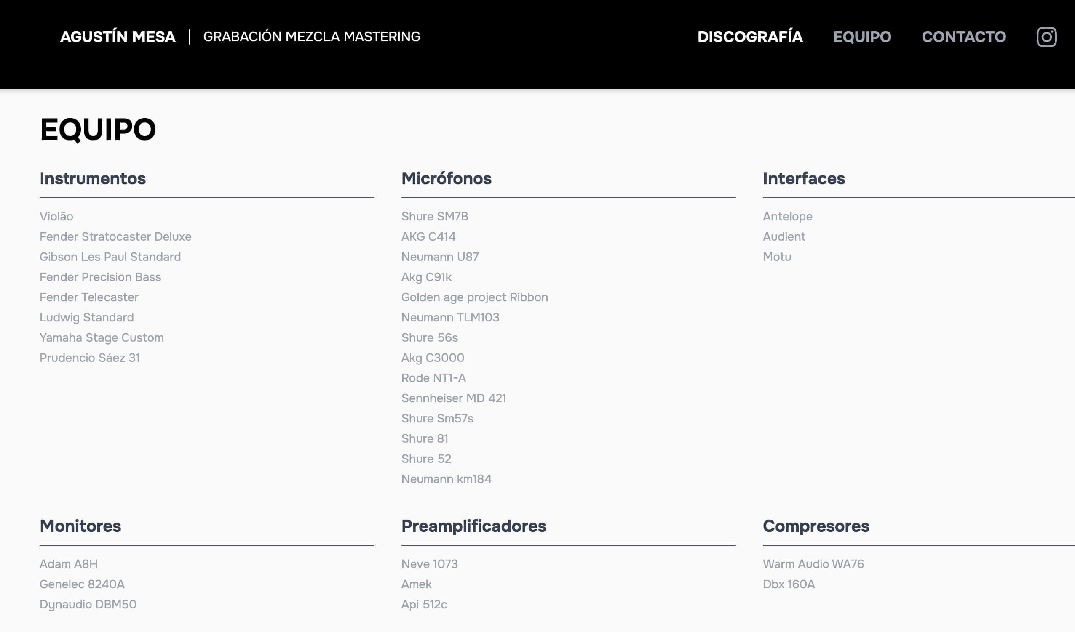The height and width of the screenshot is (632, 1075).
Task: Click the AGUSTÍN MESA site title
Action: (x=118, y=37)
